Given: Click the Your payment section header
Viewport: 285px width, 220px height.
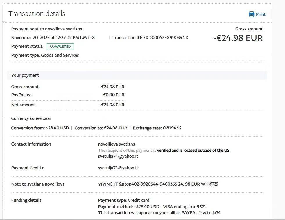Looking at the screenshot, I should (x=25, y=75).
